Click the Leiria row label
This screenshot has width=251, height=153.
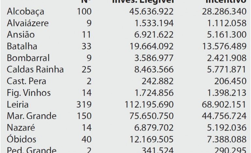[x=17, y=105]
